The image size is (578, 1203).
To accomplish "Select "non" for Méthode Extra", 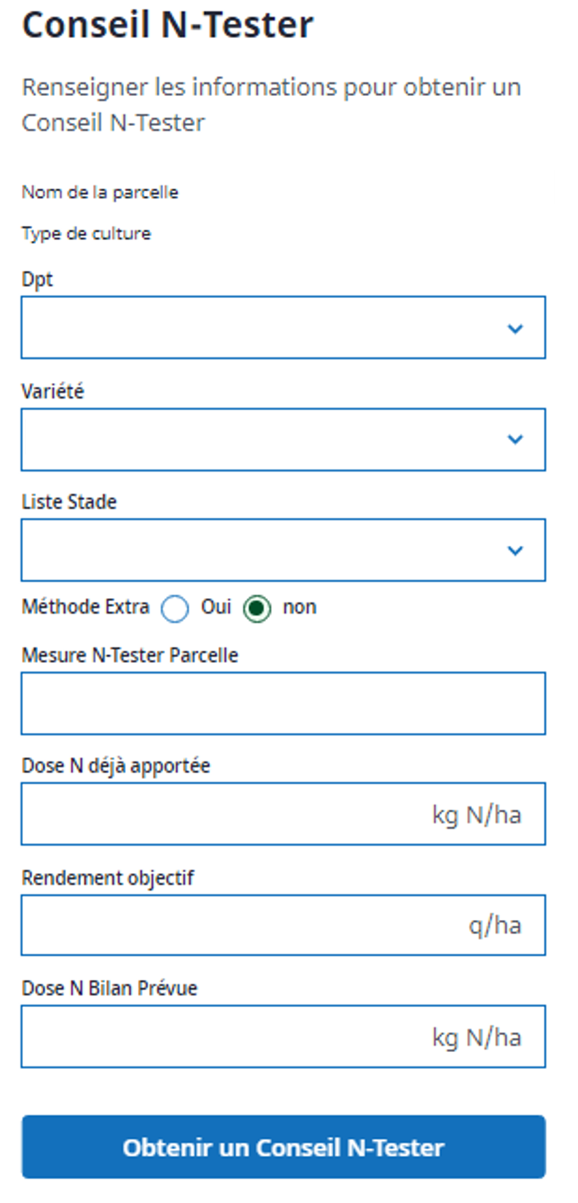I will tap(257, 609).
